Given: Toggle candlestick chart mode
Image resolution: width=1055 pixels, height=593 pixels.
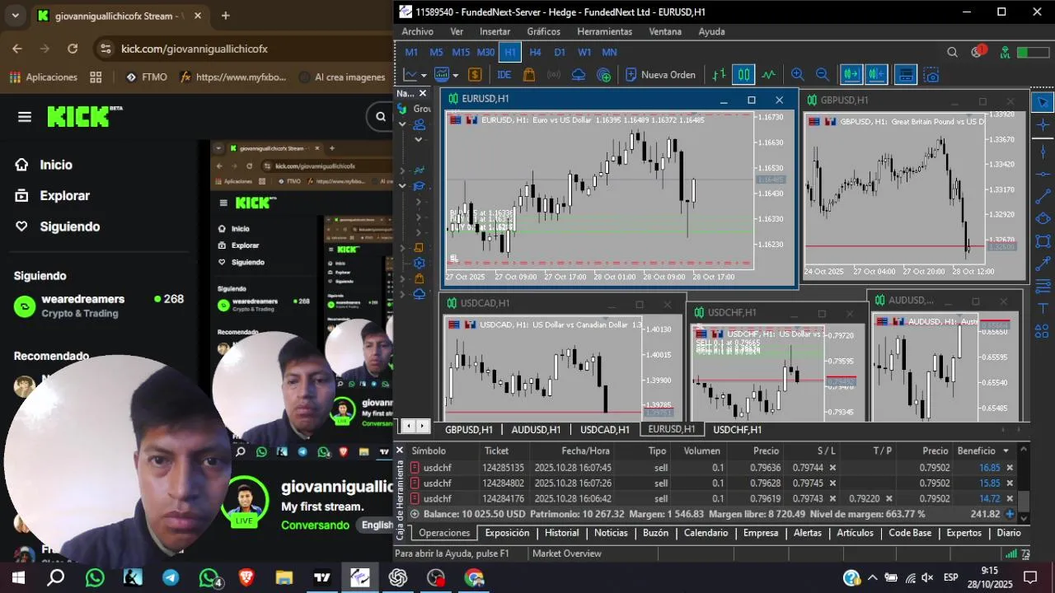Looking at the screenshot, I should 743,75.
